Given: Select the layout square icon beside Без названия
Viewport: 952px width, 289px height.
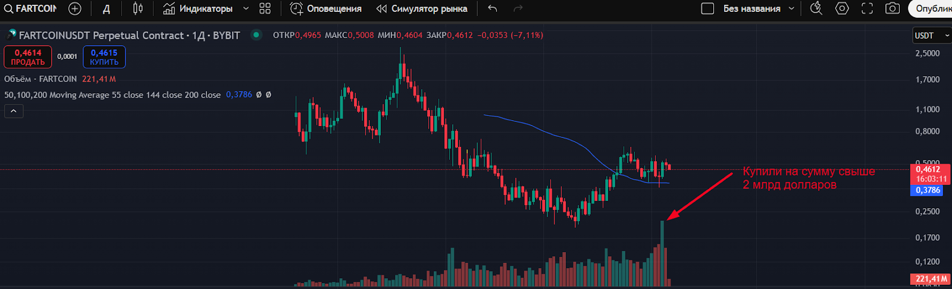Looking at the screenshot, I should (x=707, y=9).
